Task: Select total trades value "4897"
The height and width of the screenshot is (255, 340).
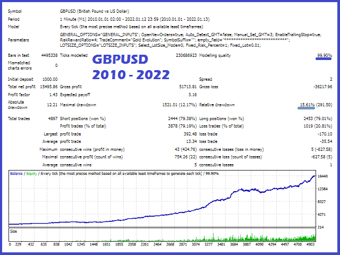Action: click(x=53, y=118)
